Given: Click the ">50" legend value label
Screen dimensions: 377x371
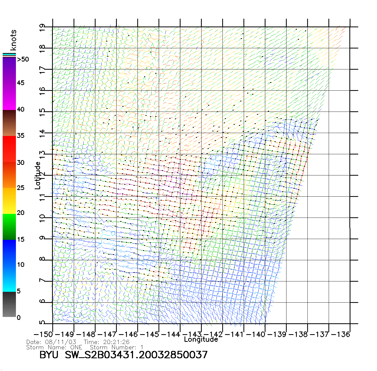Looking at the screenshot, I should click(x=23, y=59).
